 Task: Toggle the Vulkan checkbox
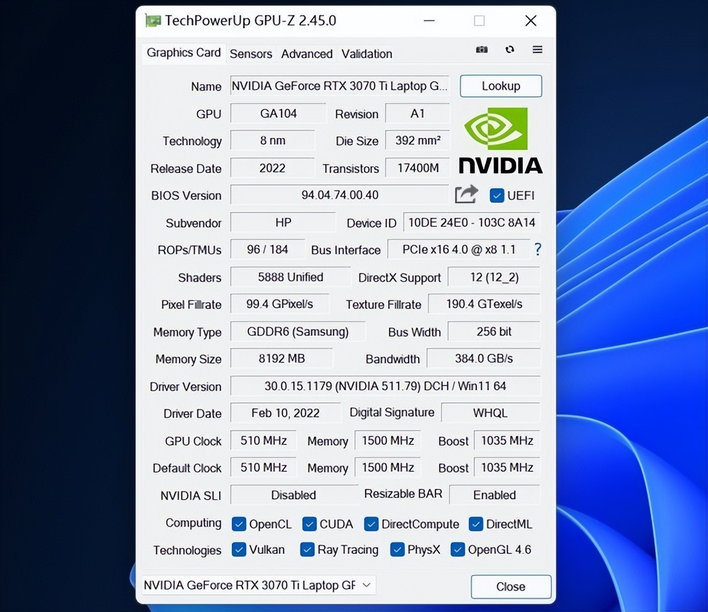pos(239,549)
